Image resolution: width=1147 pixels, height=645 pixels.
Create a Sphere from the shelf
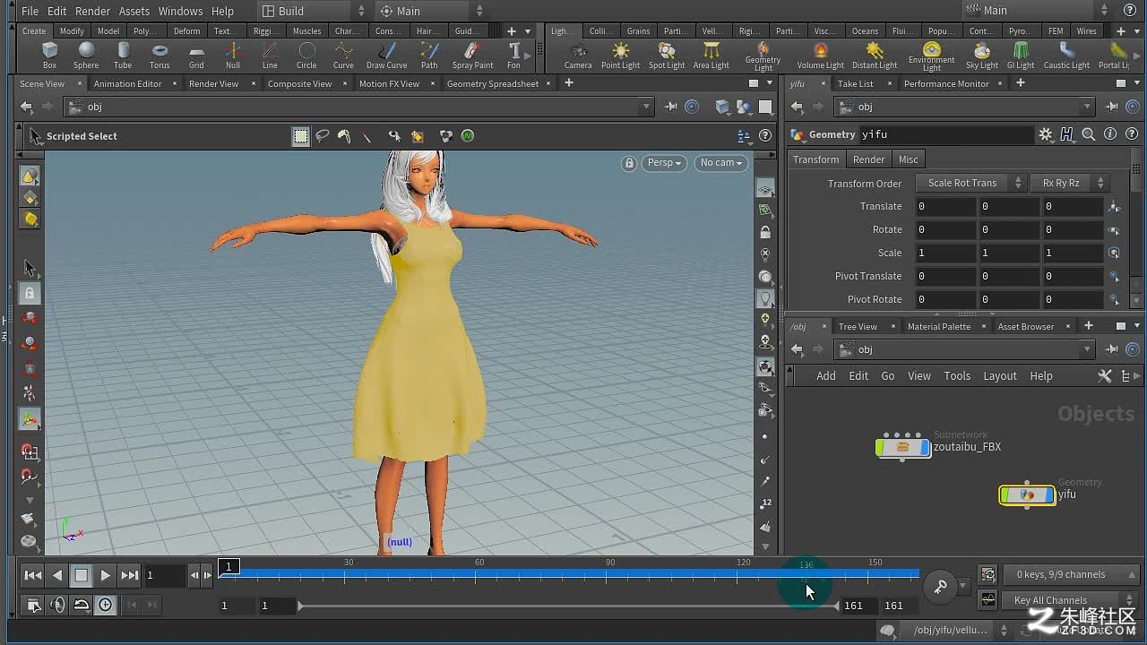(x=86, y=56)
